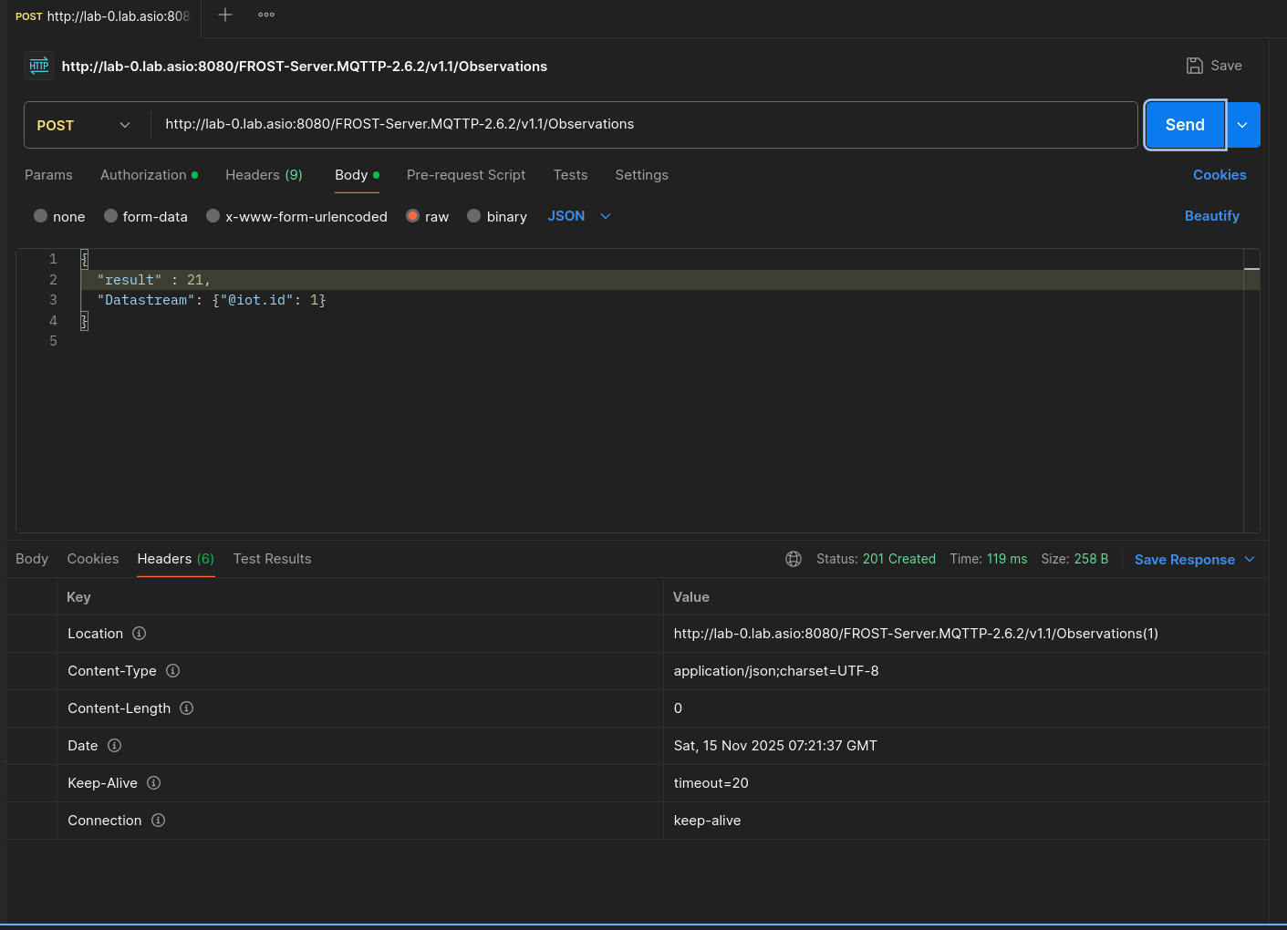Select the form-data radio option

(111, 216)
